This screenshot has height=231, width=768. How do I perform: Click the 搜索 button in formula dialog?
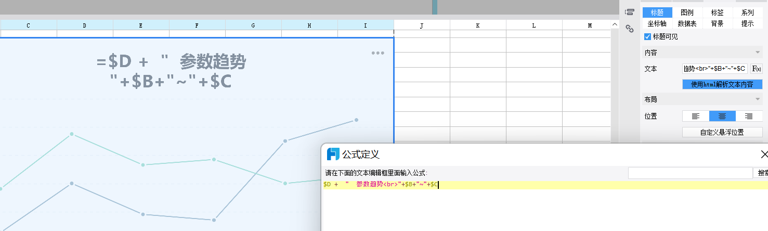[762, 173]
